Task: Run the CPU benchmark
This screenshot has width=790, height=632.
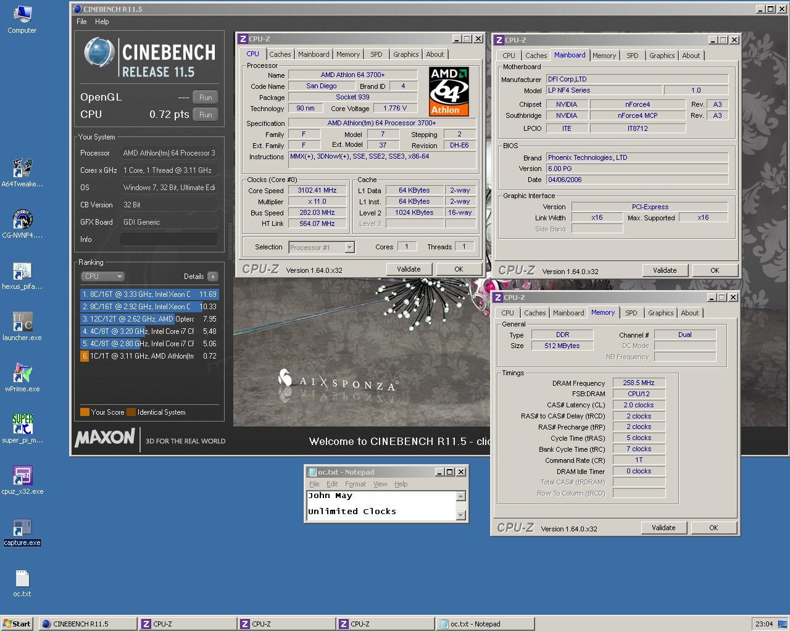Action: [x=206, y=115]
